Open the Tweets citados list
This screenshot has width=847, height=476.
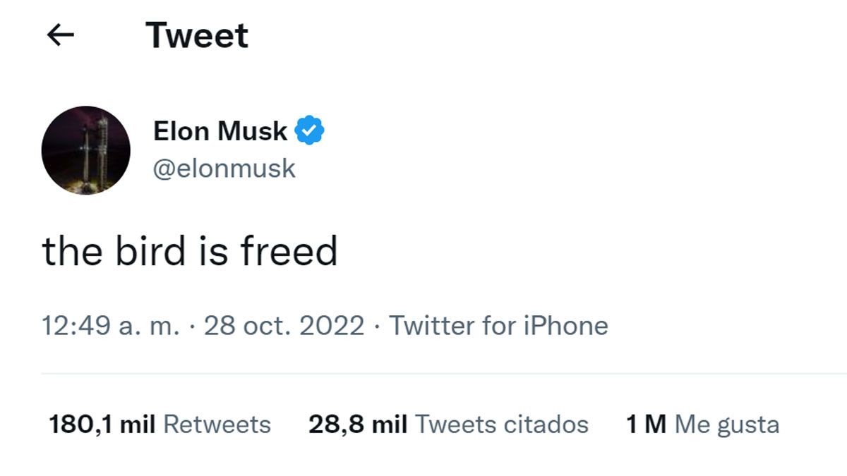(501, 425)
